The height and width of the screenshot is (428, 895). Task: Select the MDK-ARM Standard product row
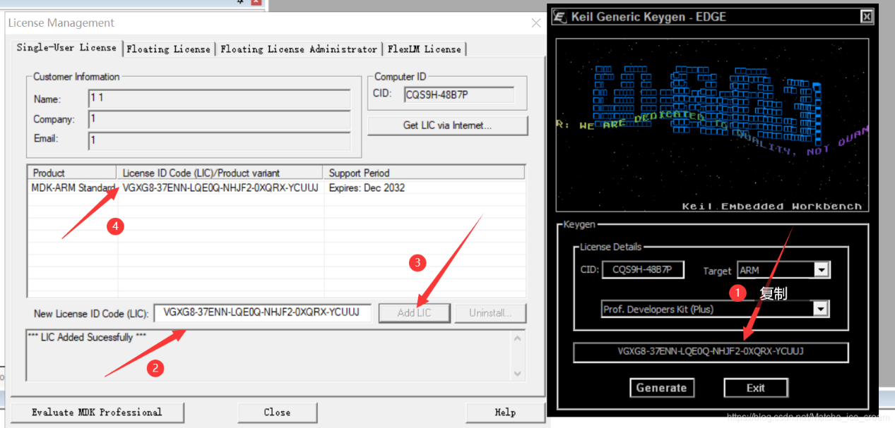[276, 188]
